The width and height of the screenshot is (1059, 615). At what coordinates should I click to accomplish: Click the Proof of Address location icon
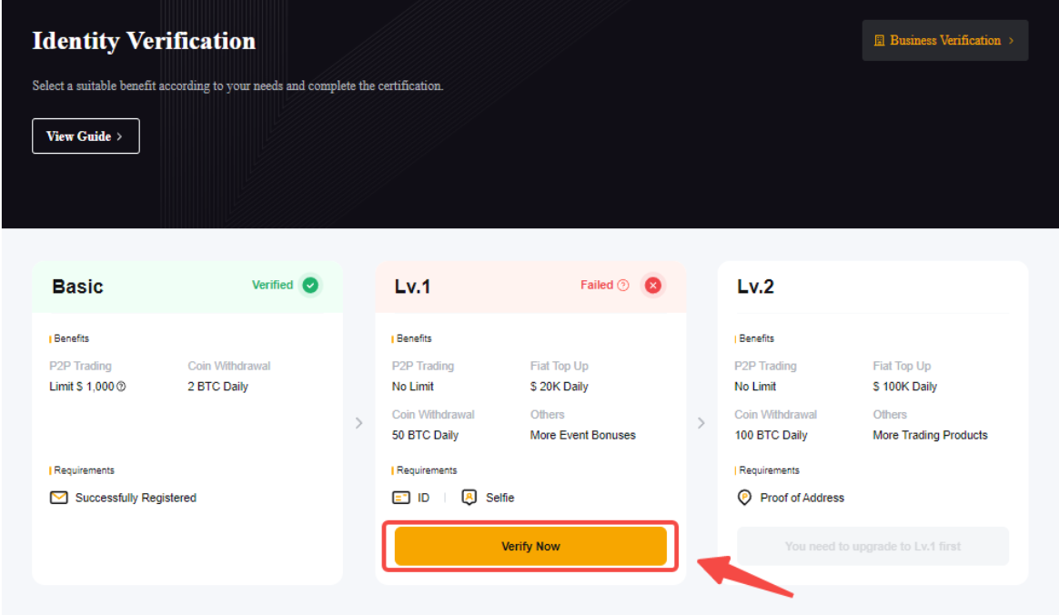pyautogui.click(x=744, y=498)
